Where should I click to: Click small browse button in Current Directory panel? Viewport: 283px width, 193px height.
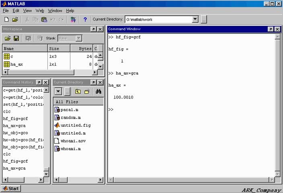pyautogui.click(x=67, y=92)
